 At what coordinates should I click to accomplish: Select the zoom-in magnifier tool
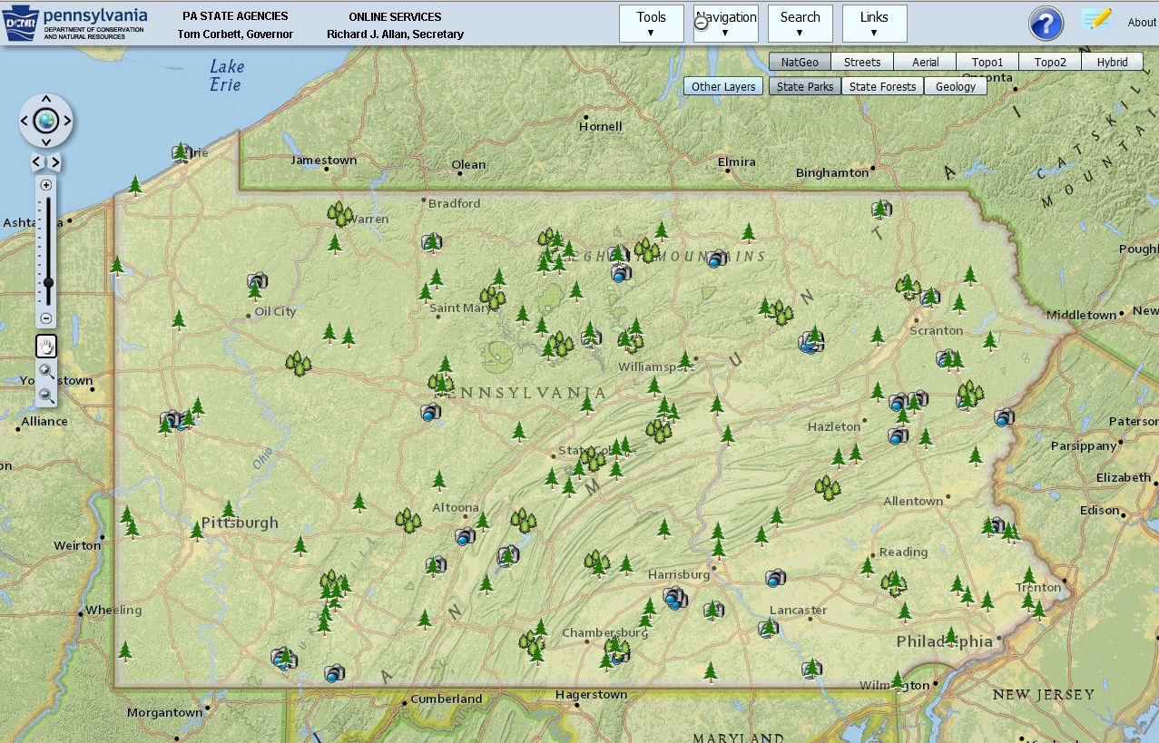click(x=45, y=370)
